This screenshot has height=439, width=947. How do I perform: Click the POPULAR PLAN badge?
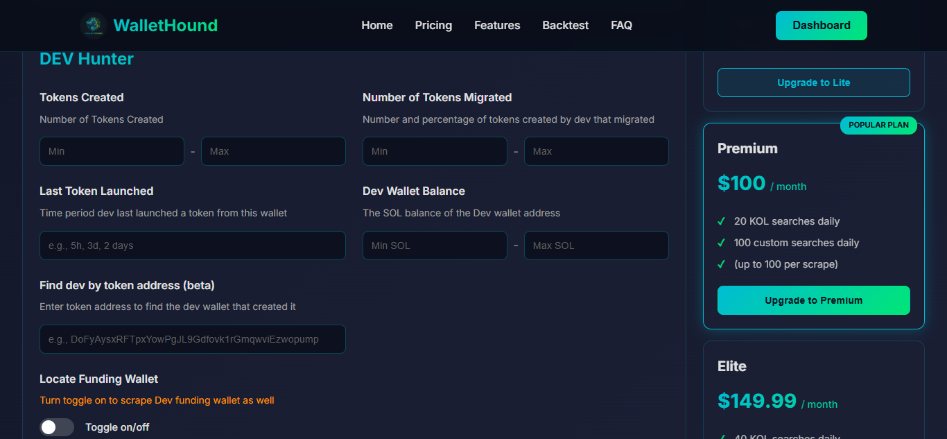coord(878,125)
